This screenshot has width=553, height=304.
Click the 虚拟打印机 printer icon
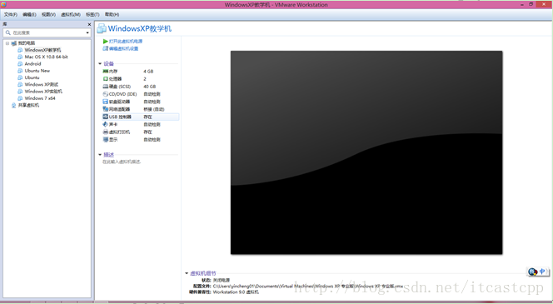click(x=105, y=132)
